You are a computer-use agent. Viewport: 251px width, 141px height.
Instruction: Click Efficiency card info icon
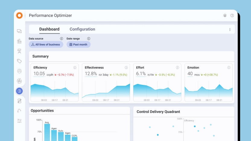point(75,67)
